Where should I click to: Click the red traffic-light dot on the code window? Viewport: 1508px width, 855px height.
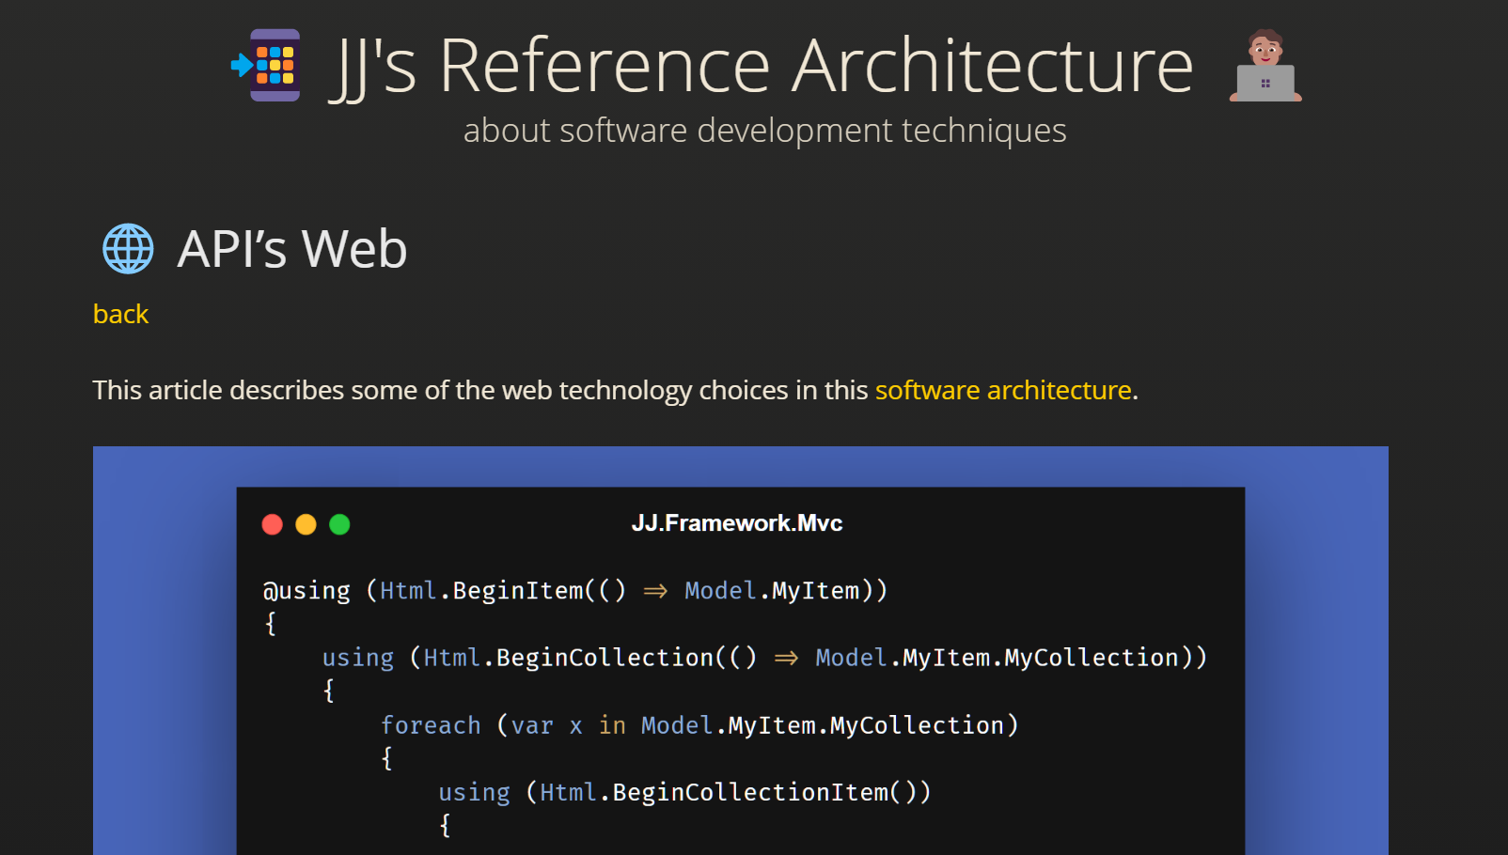[273, 524]
